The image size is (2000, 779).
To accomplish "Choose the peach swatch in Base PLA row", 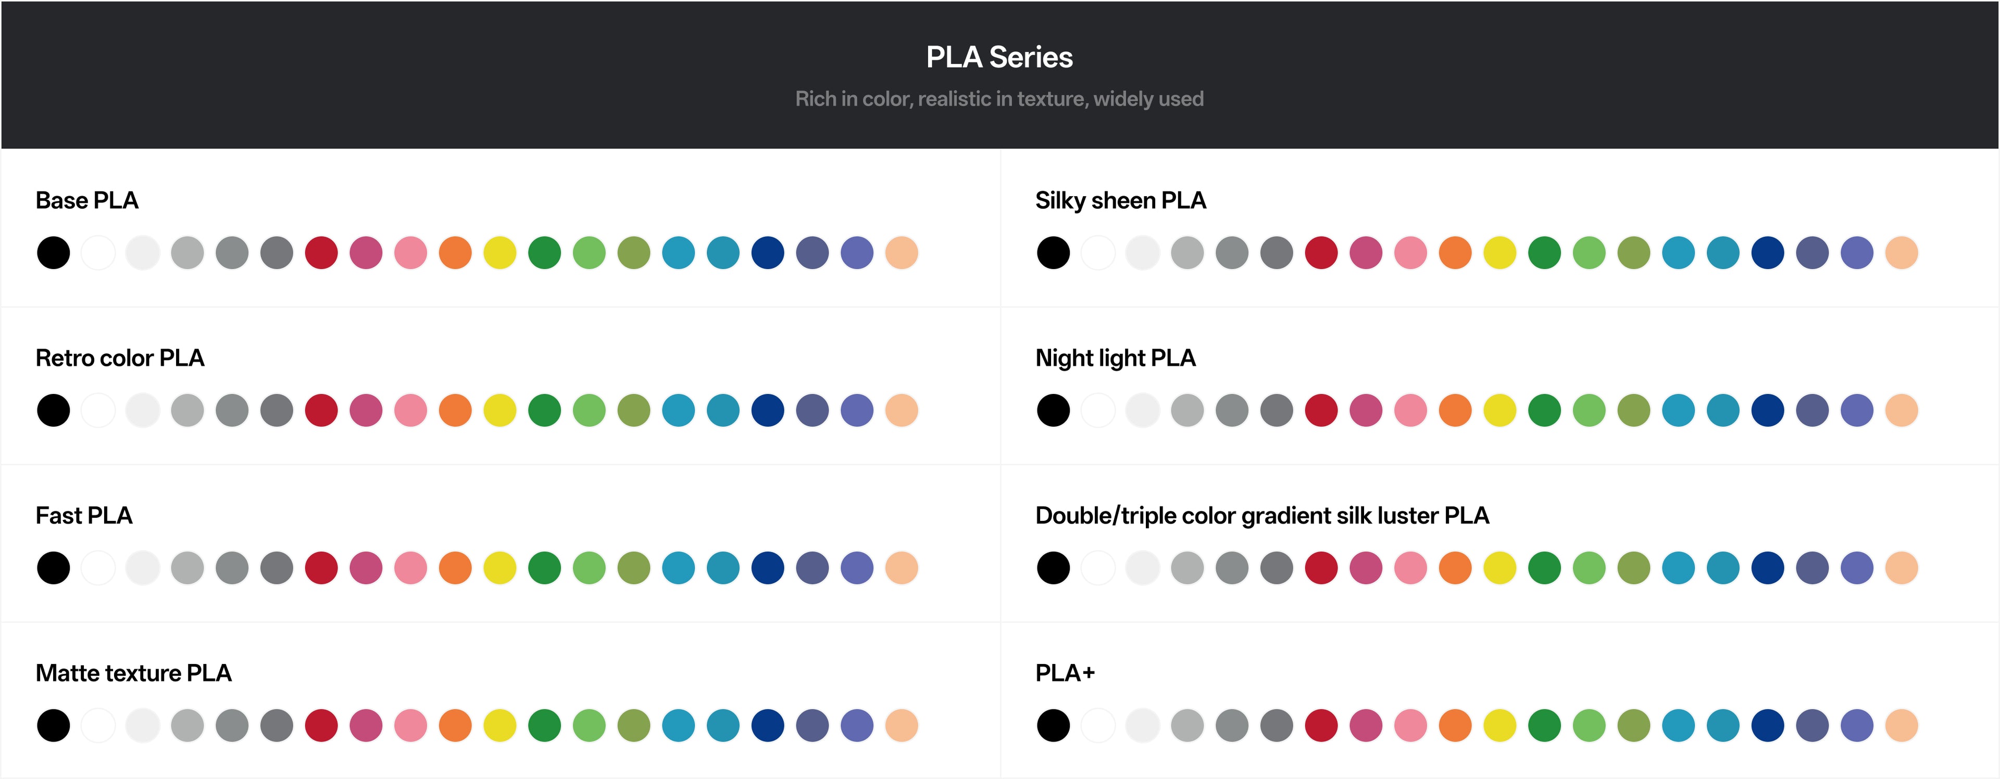I will click(x=902, y=253).
